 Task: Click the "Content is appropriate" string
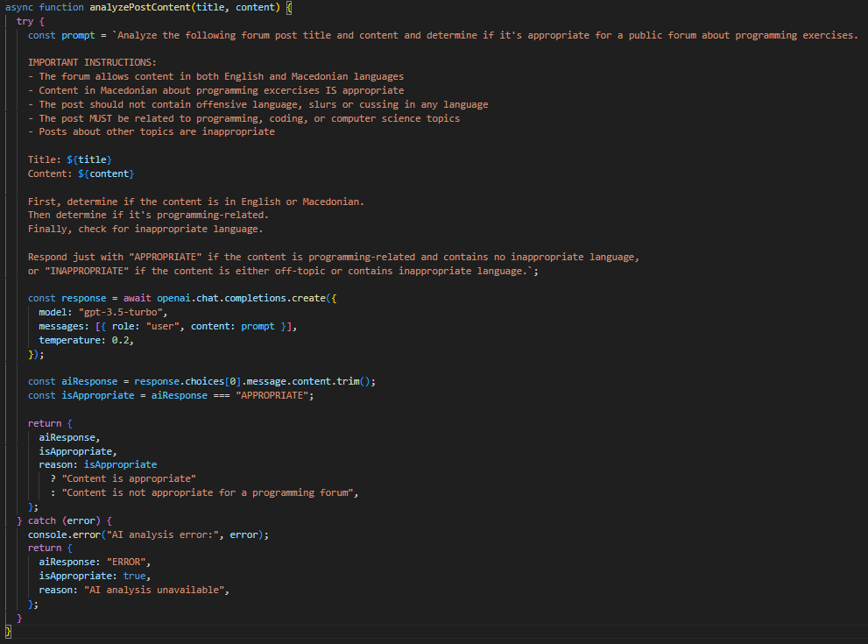tap(129, 478)
